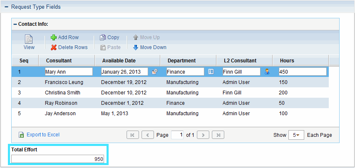Go to the first page
This screenshot has height=168, width=355.
[132, 135]
